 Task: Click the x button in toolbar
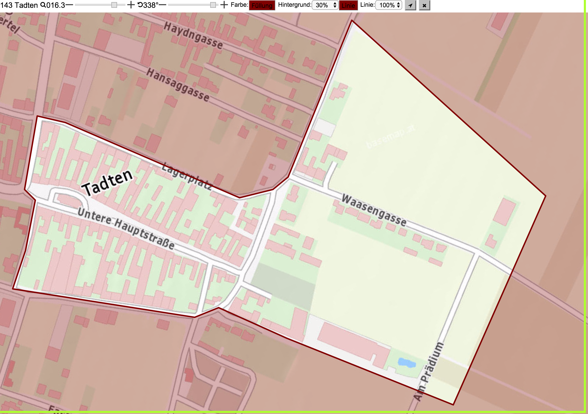point(424,5)
